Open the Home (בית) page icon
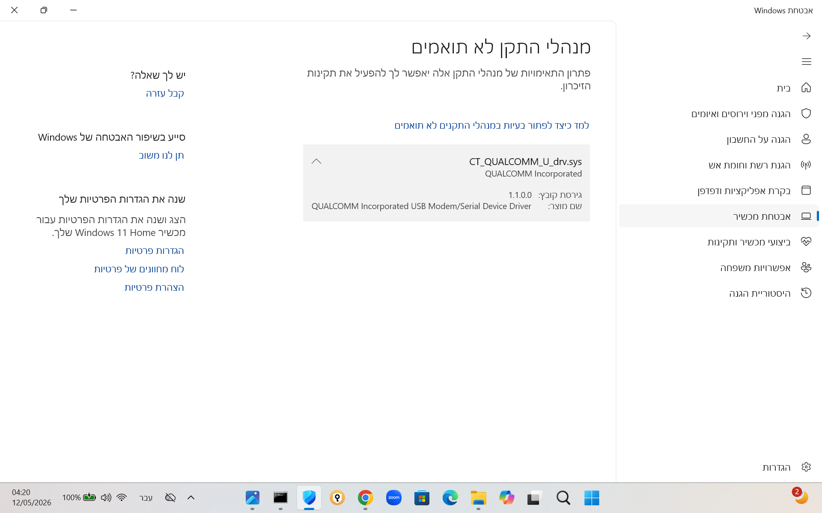The image size is (822, 513). coord(806,88)
